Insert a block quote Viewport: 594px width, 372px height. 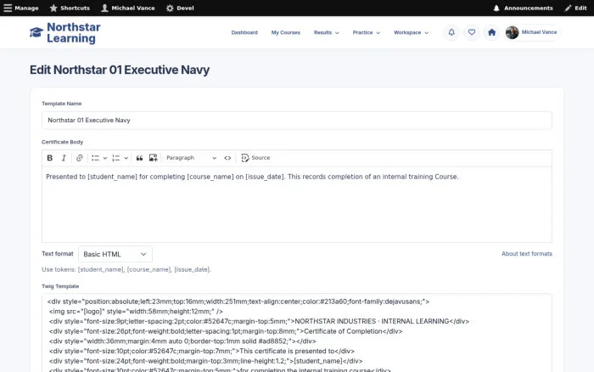pyautogui.click(x=139, y=158)
